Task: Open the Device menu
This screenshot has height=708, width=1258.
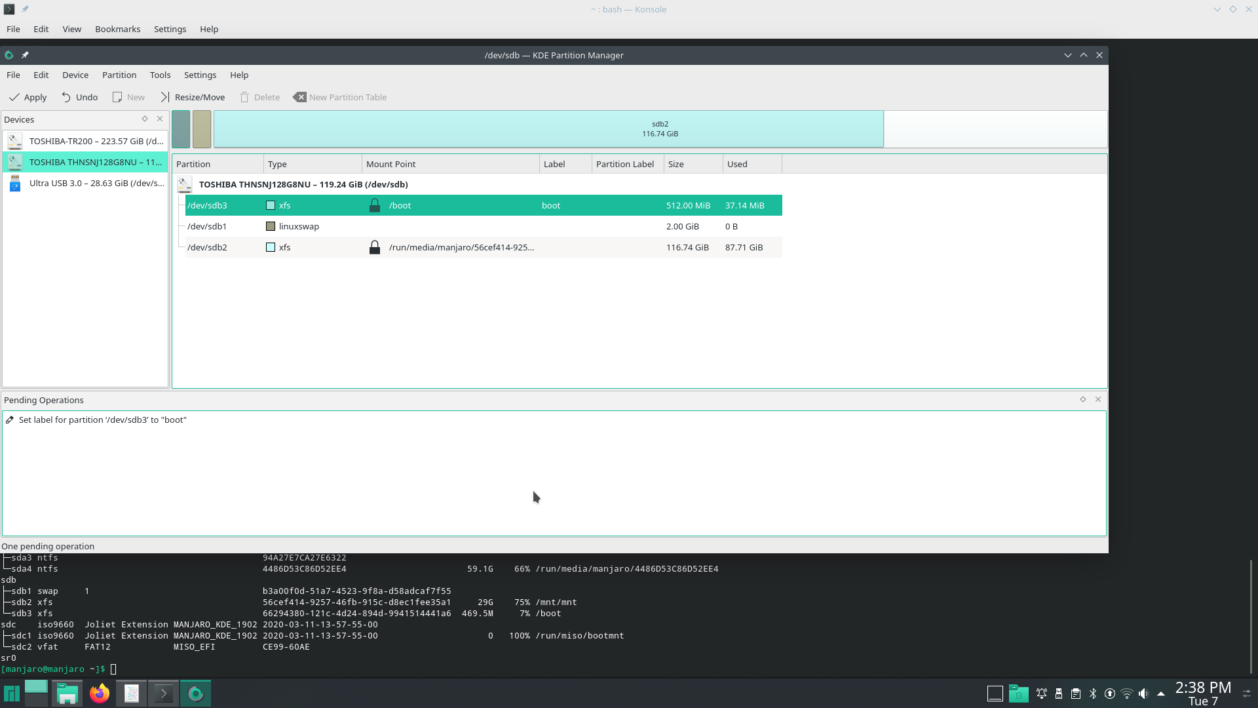Action: [75, 75]
